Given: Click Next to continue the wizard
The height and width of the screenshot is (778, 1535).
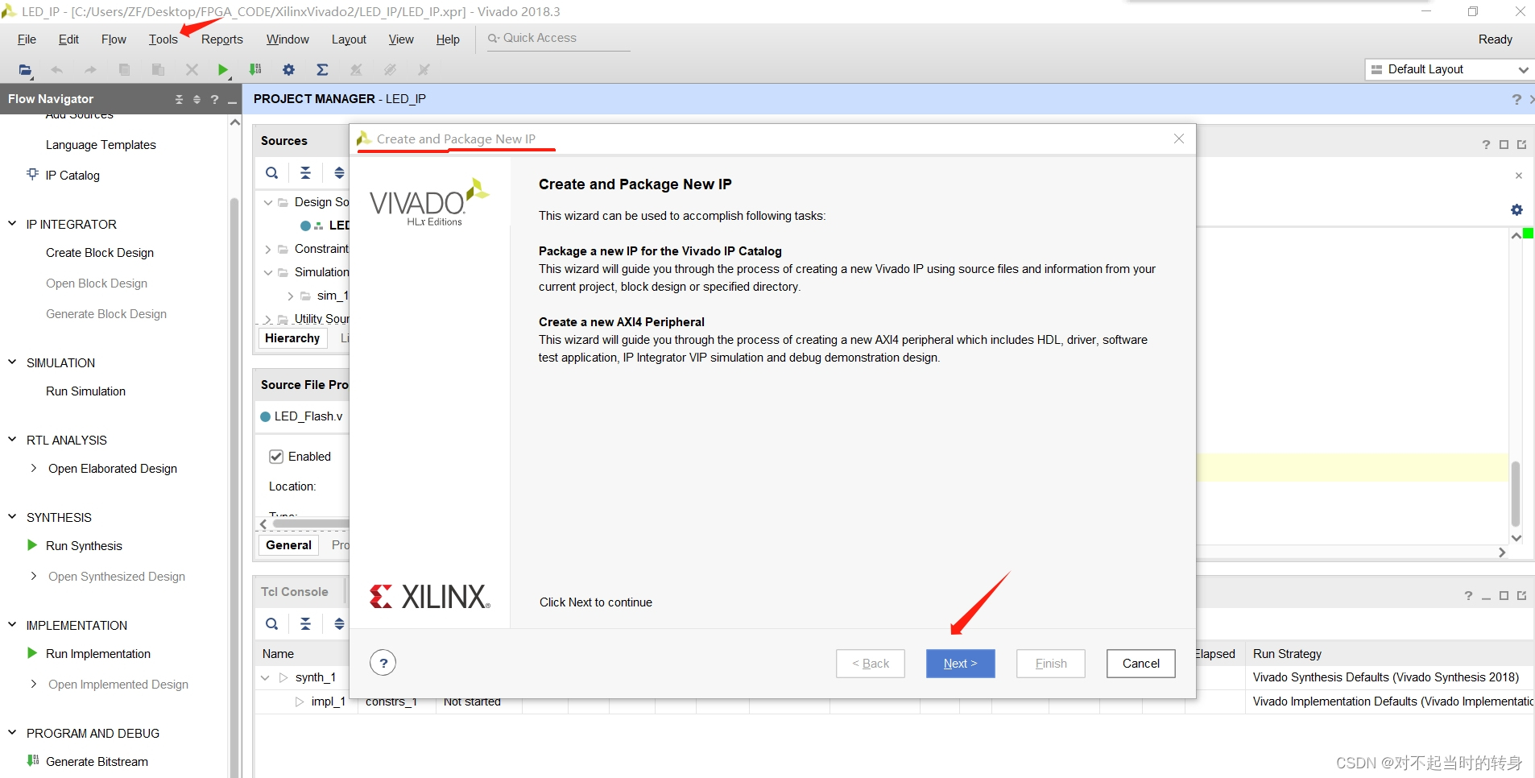Looking at the screenshot, I should (x=960, y=664).
